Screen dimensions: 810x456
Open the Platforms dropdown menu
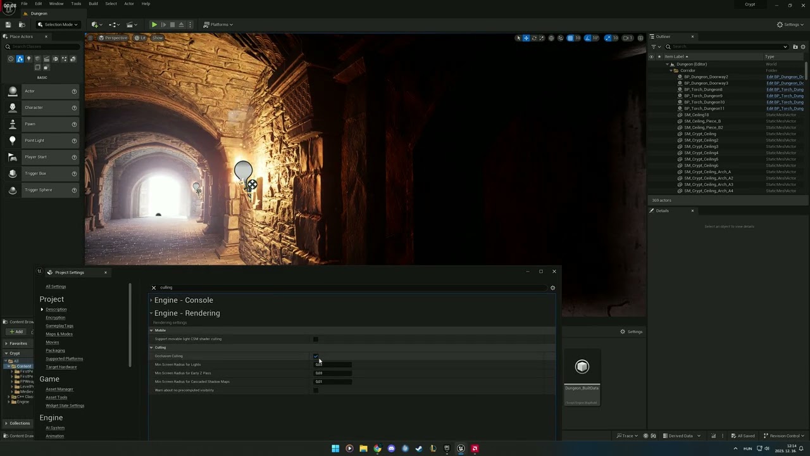tap(218, 25)
